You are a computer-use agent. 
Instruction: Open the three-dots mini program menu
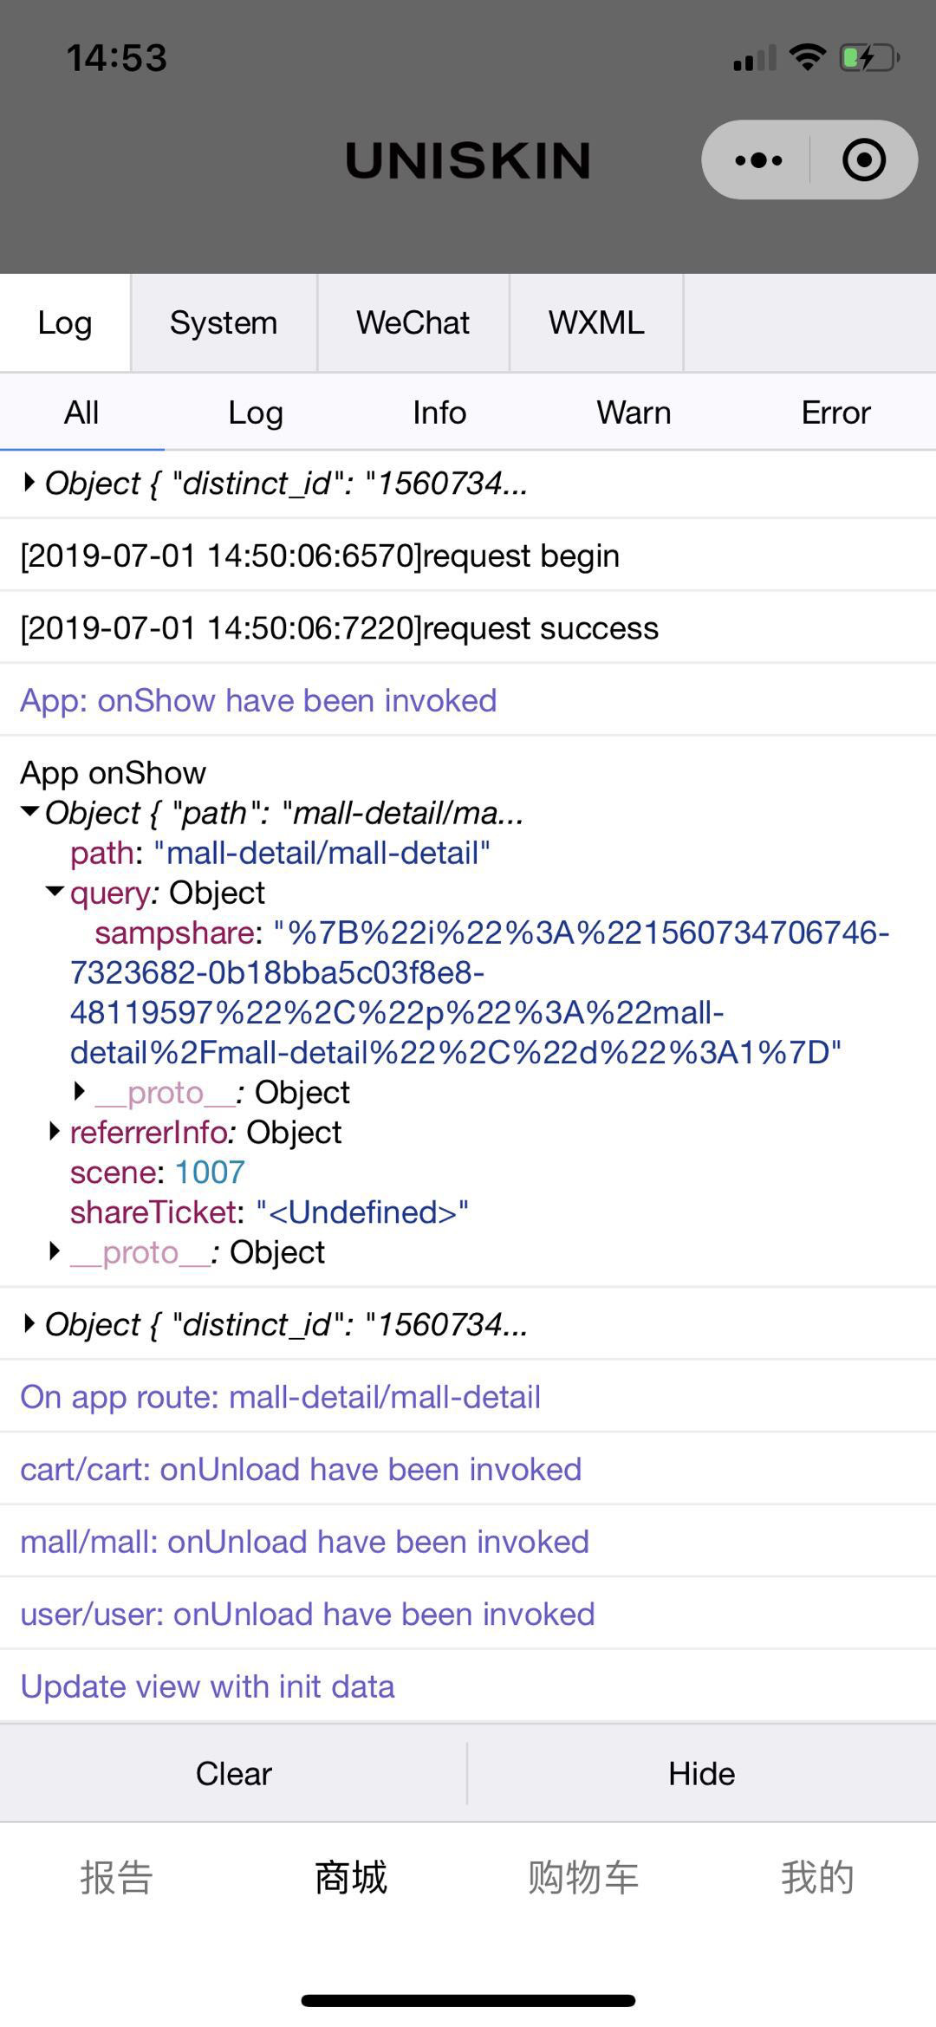click(758, 160)
